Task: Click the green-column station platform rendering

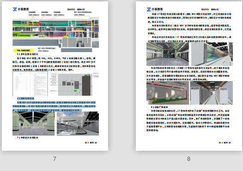Action: point(33,124)
